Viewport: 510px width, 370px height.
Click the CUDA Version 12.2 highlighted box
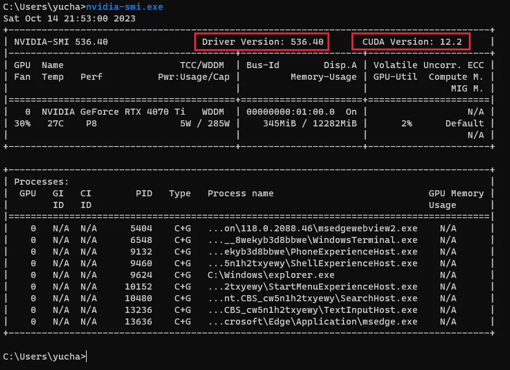411,42
